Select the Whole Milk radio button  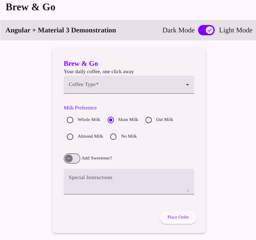click(x=70, y=120)
